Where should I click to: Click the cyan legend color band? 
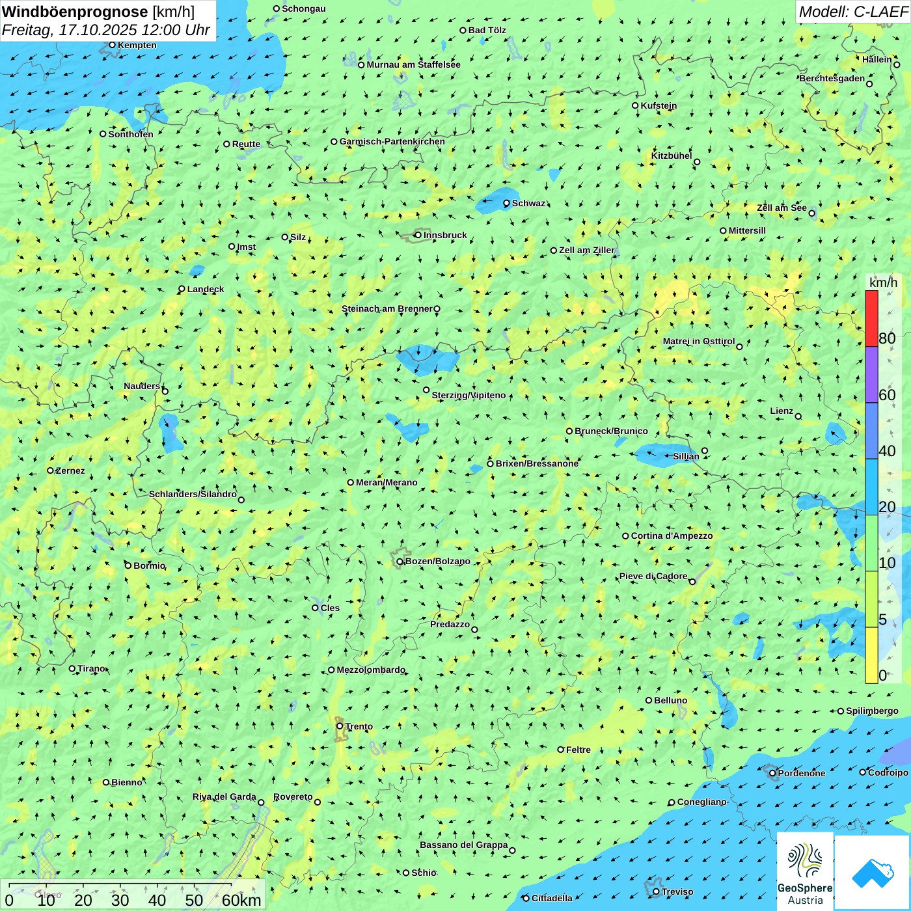871,487
